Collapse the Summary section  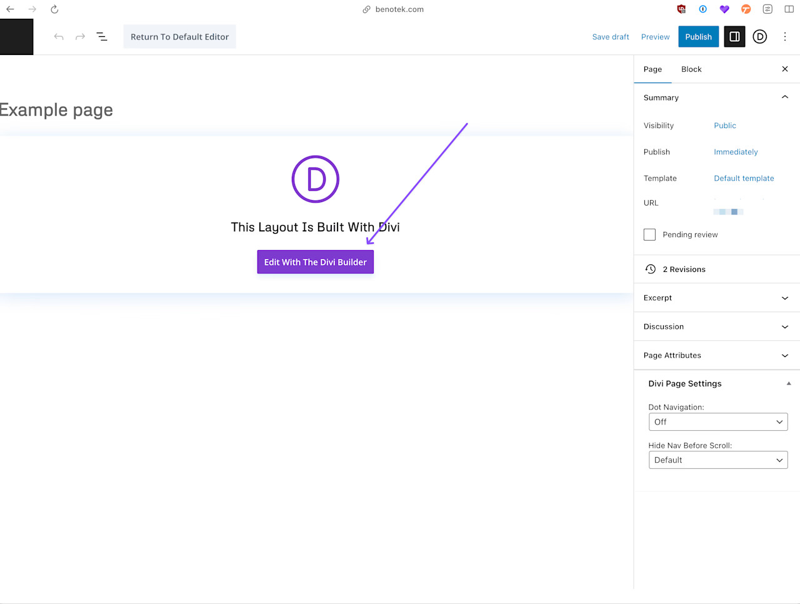click(784, 98)
